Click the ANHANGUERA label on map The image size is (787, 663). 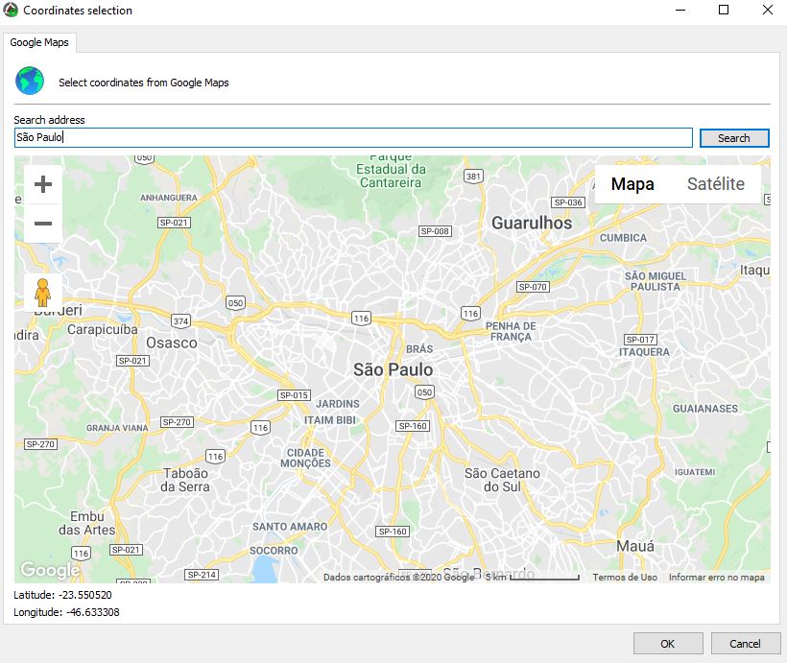coord(169,198)
